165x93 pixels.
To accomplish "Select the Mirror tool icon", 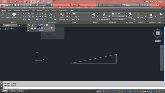I will pyautogui.click(x=37, y=17).
